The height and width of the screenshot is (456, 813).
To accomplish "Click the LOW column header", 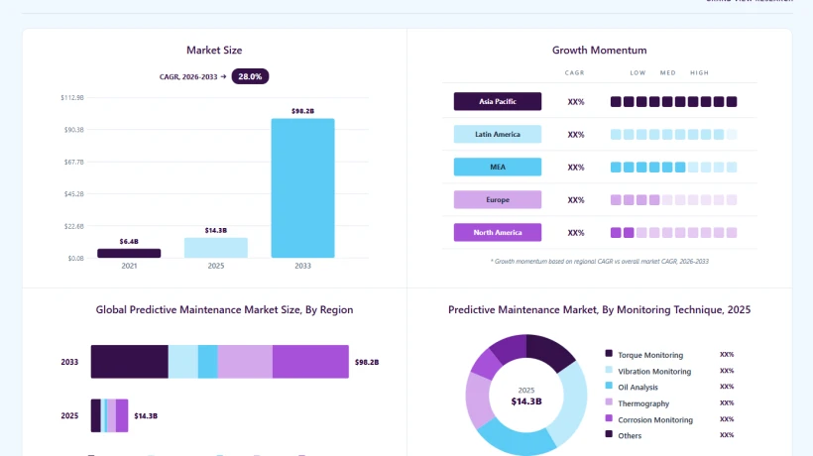I will tap(638, 73).
